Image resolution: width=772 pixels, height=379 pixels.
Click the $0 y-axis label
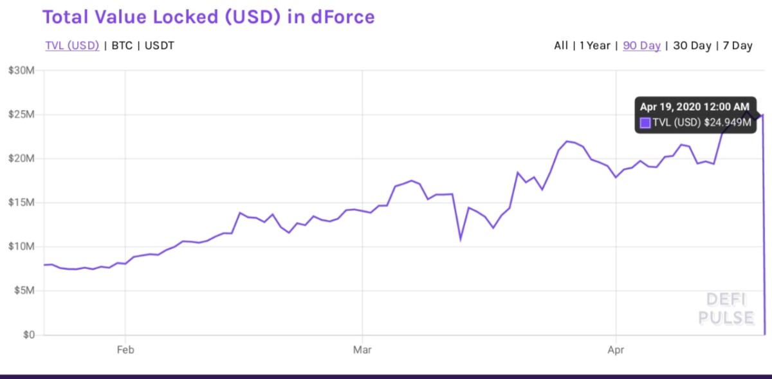(27, 335)
